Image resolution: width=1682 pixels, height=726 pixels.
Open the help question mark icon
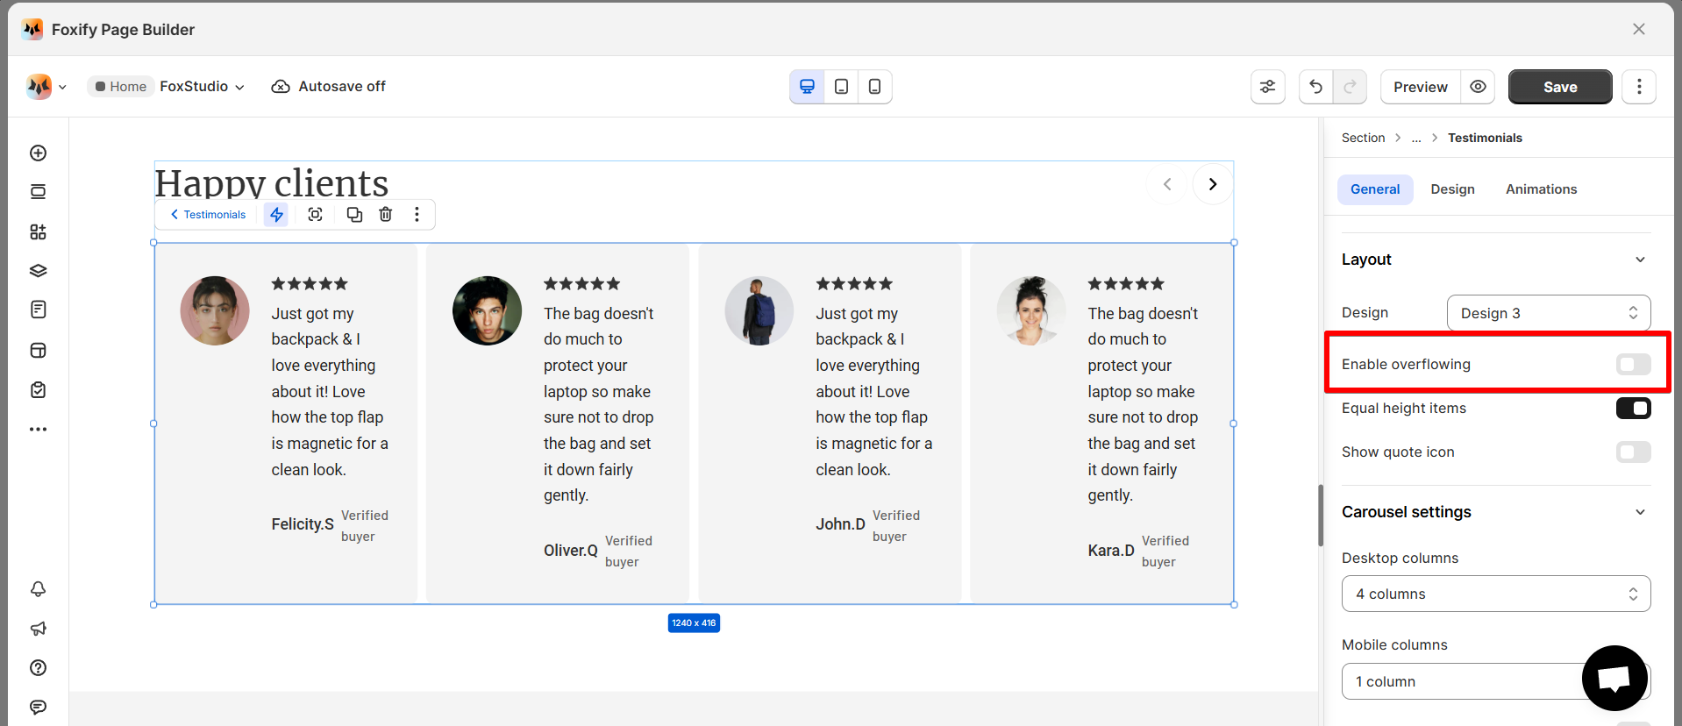[38, 668]
